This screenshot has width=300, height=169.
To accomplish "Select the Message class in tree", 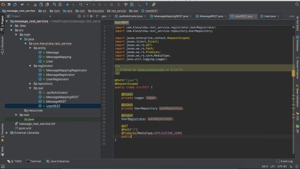I will [x=52, y=53].
